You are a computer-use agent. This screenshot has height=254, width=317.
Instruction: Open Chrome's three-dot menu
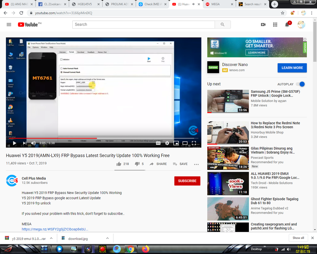[312, 13]
